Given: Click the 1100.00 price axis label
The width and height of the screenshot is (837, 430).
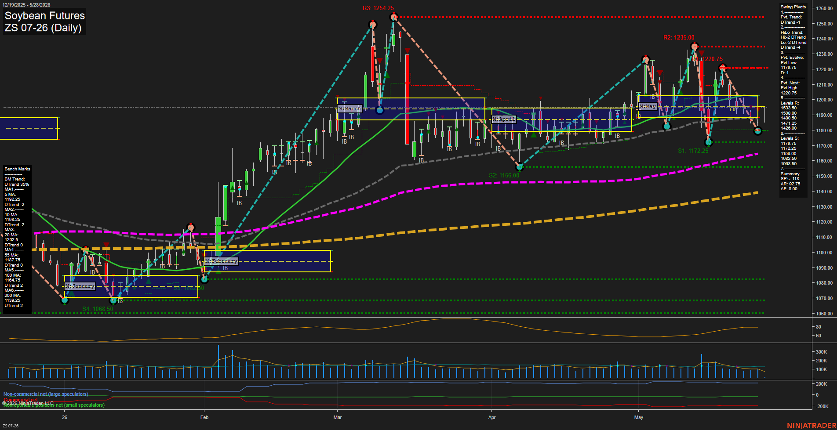Looking at the screenshot, I should point(824,253).
